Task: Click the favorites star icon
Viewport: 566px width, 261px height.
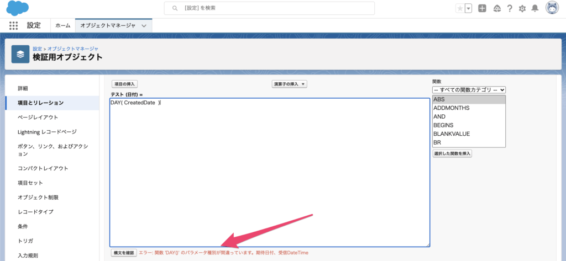Action: [460, 8]
